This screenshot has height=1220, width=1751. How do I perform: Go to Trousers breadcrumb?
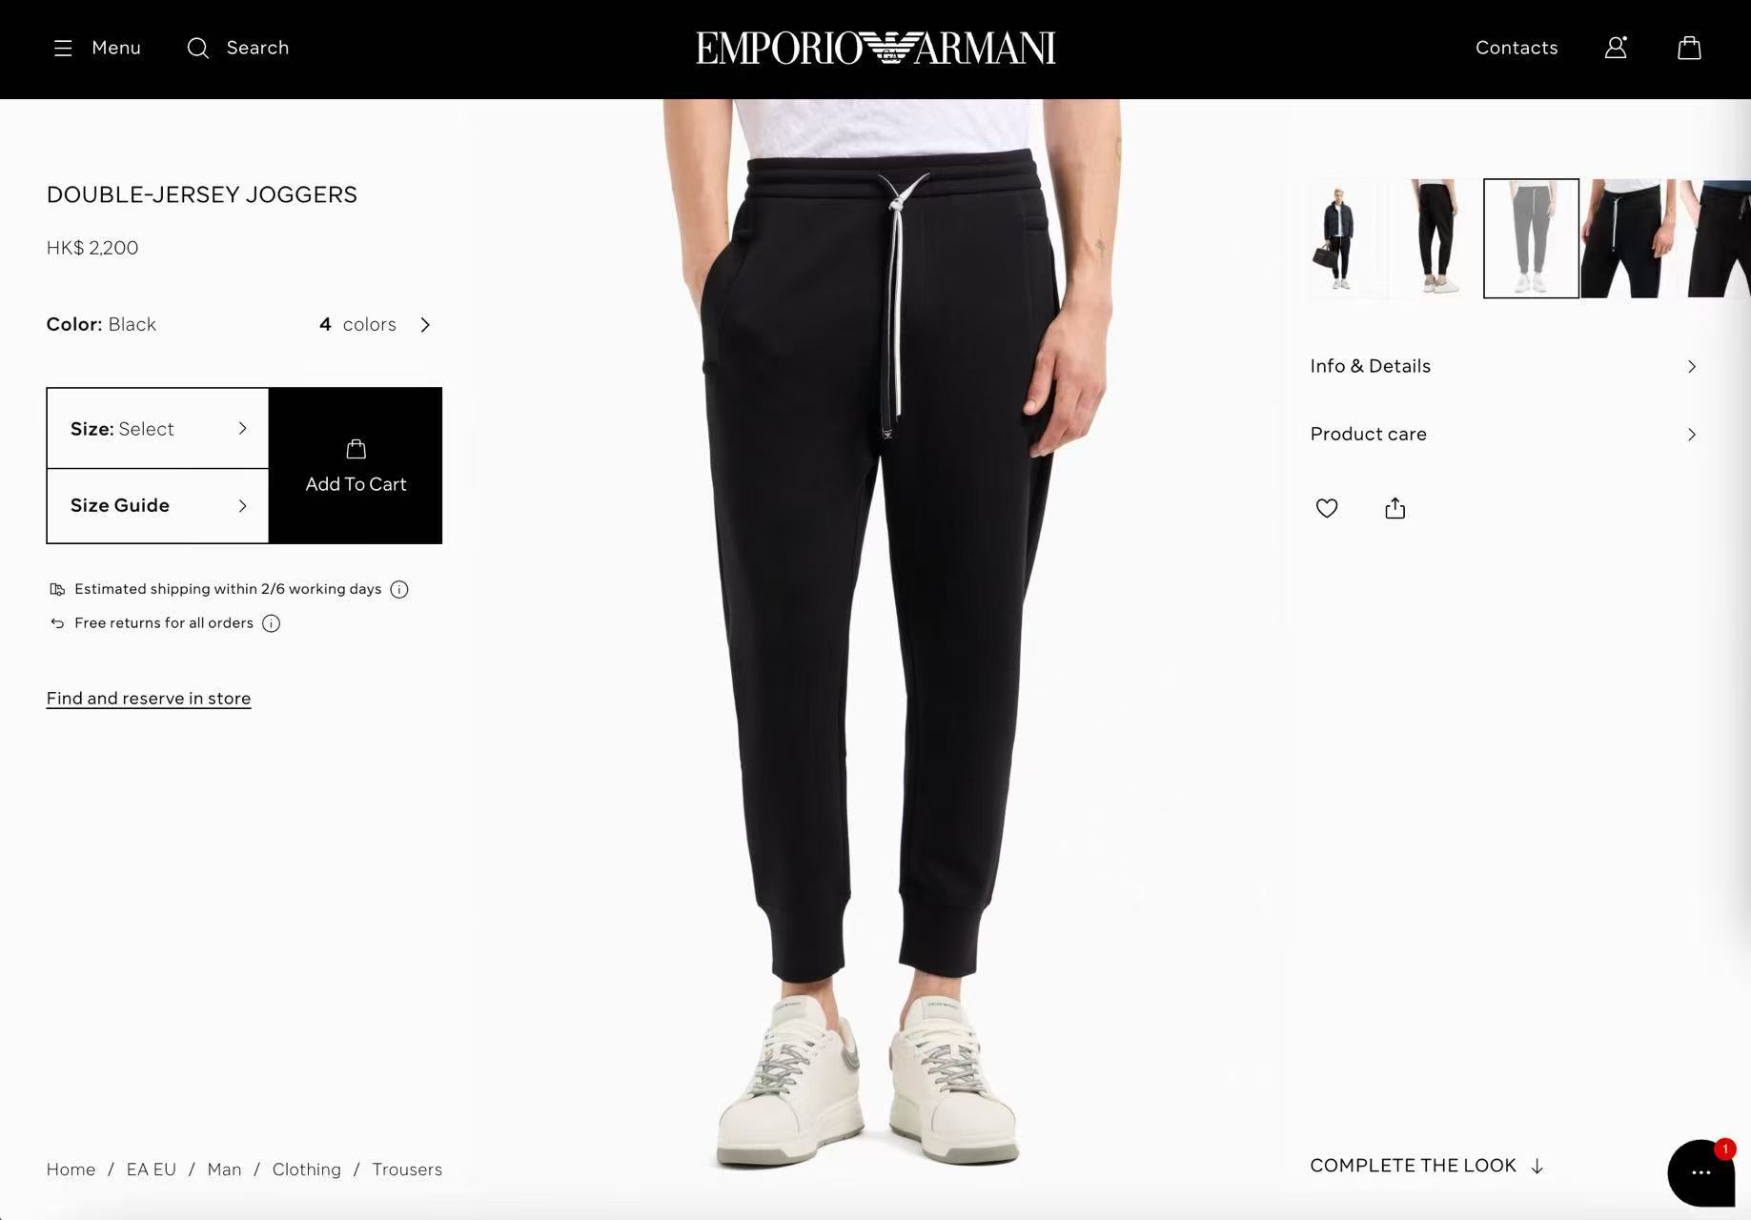407,1169
